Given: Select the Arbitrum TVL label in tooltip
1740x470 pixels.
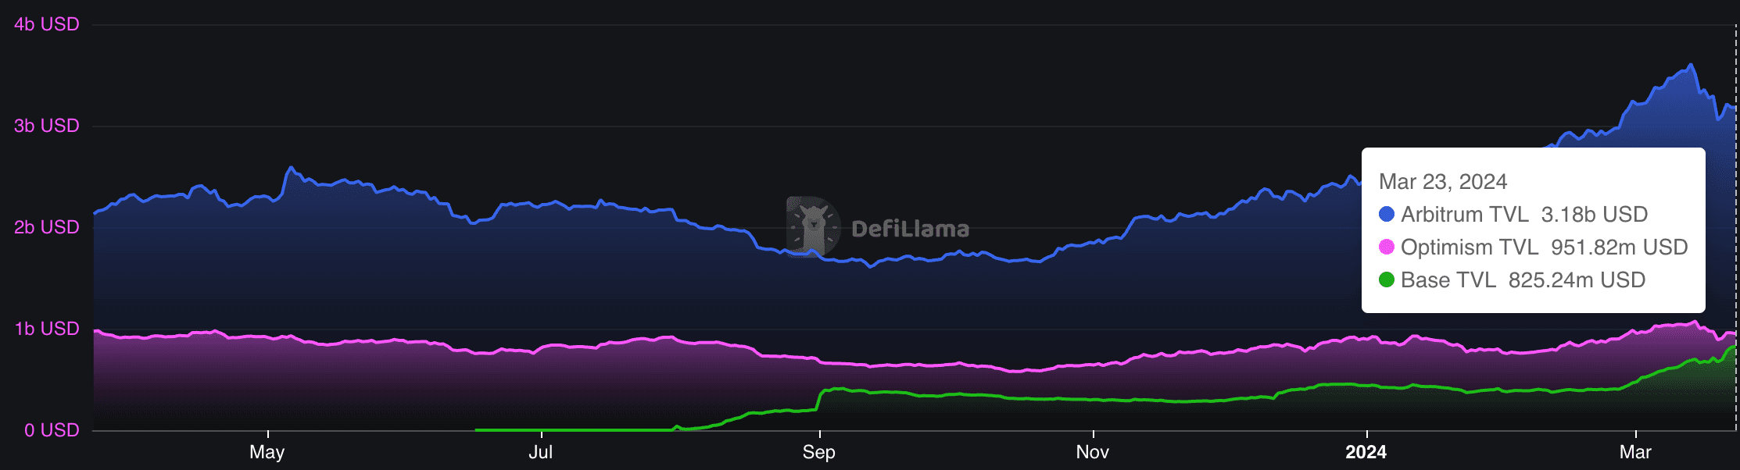Looking at the screenshot, I should click(1465, 214).
